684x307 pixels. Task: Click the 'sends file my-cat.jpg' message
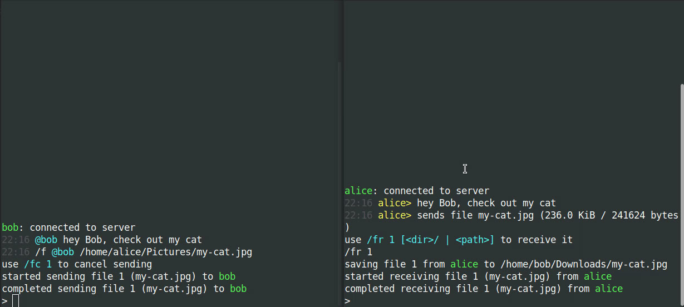point(548,215)
